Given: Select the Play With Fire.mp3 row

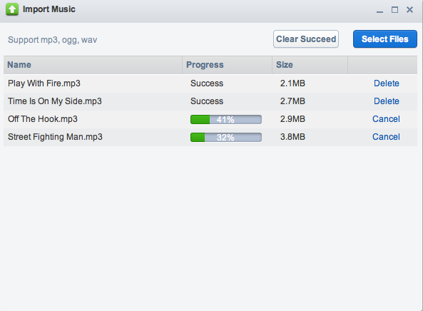Looking at the screenshot, I should tap(210, 83).
